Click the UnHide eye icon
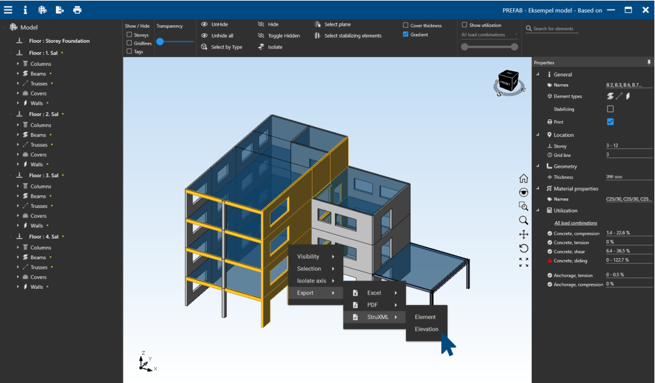Image resolution: width=655 pixels, height=383 pixels. click(x=204, y=24)
